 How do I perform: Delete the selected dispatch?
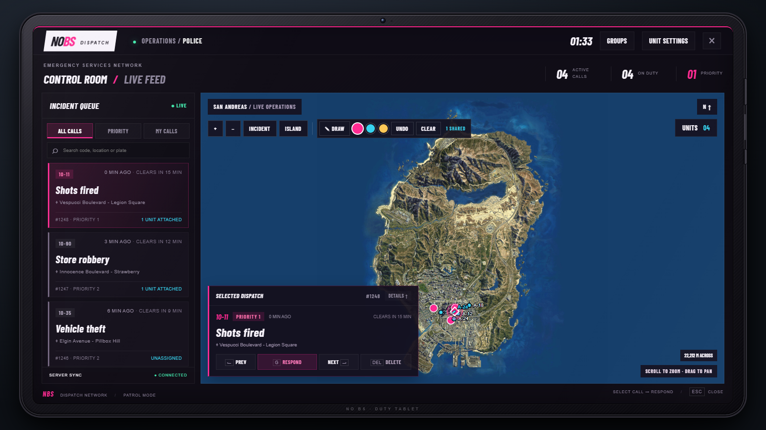[x=386, y=362]
